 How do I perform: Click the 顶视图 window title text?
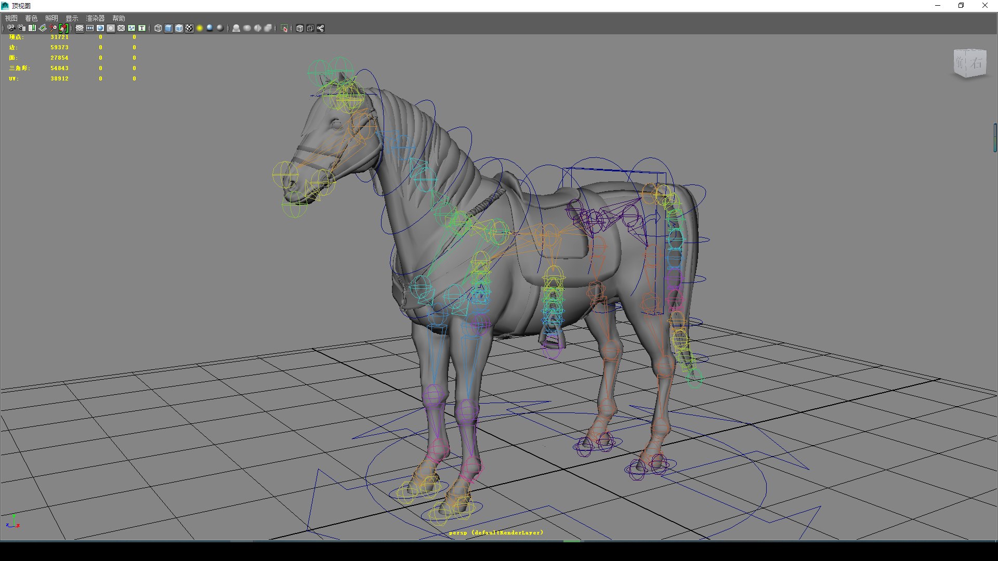pyautogui.click(x=21, y=6)
